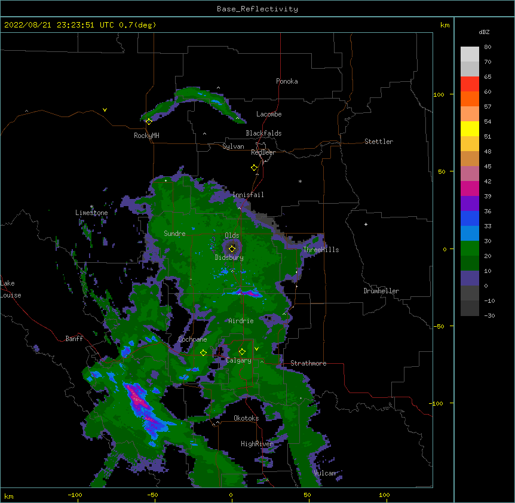Select the radar site diamond between Olds and Didsbury
Screen dimensions: 515x503
pos(232,249)
